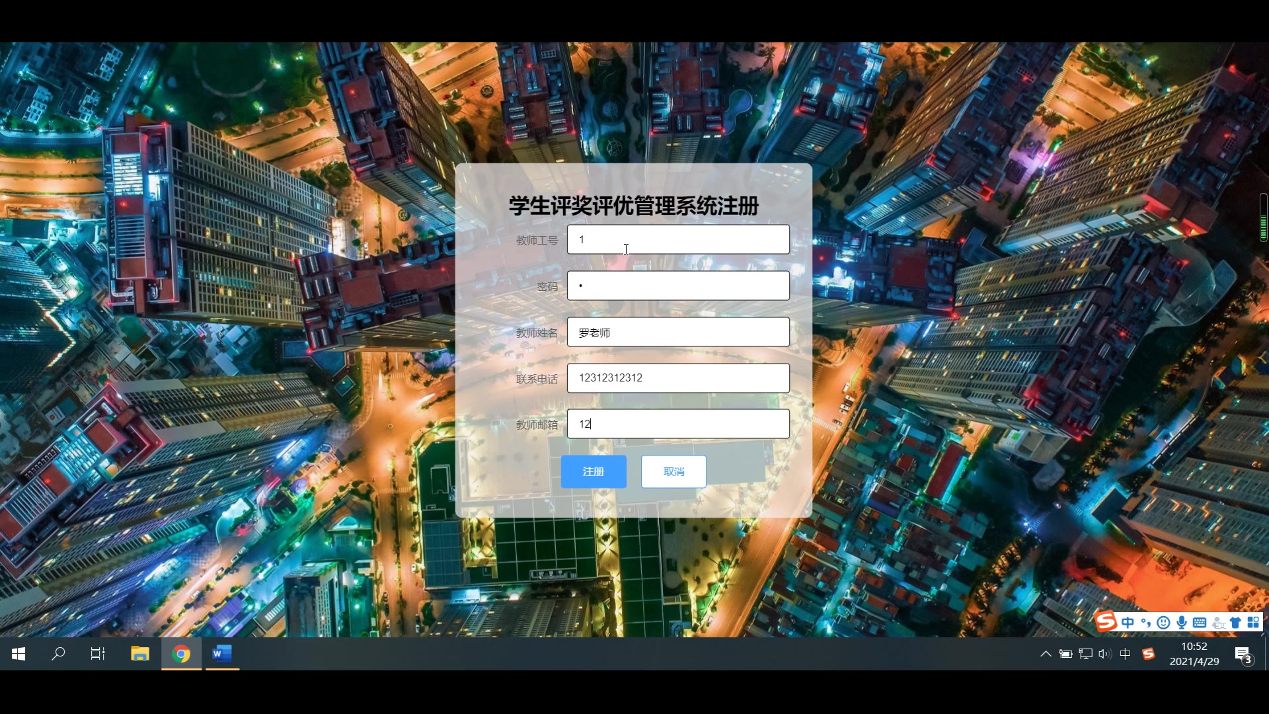Open the Sogou emoji smiley panel
Image resolution: width=1269 pixels, height=714 pixels.
(x=1163, y=622)
